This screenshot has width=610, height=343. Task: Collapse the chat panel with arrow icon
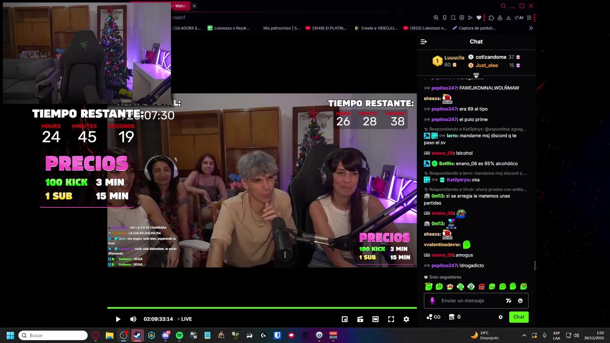coord(424,41)
